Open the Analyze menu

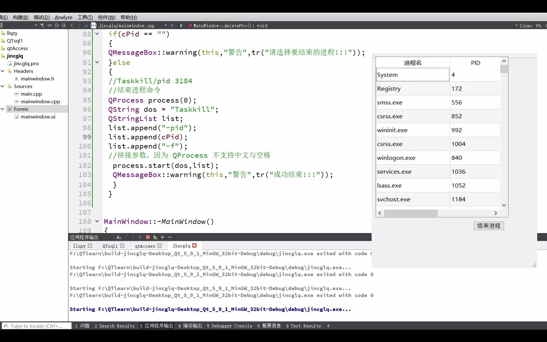pos(63,17)
